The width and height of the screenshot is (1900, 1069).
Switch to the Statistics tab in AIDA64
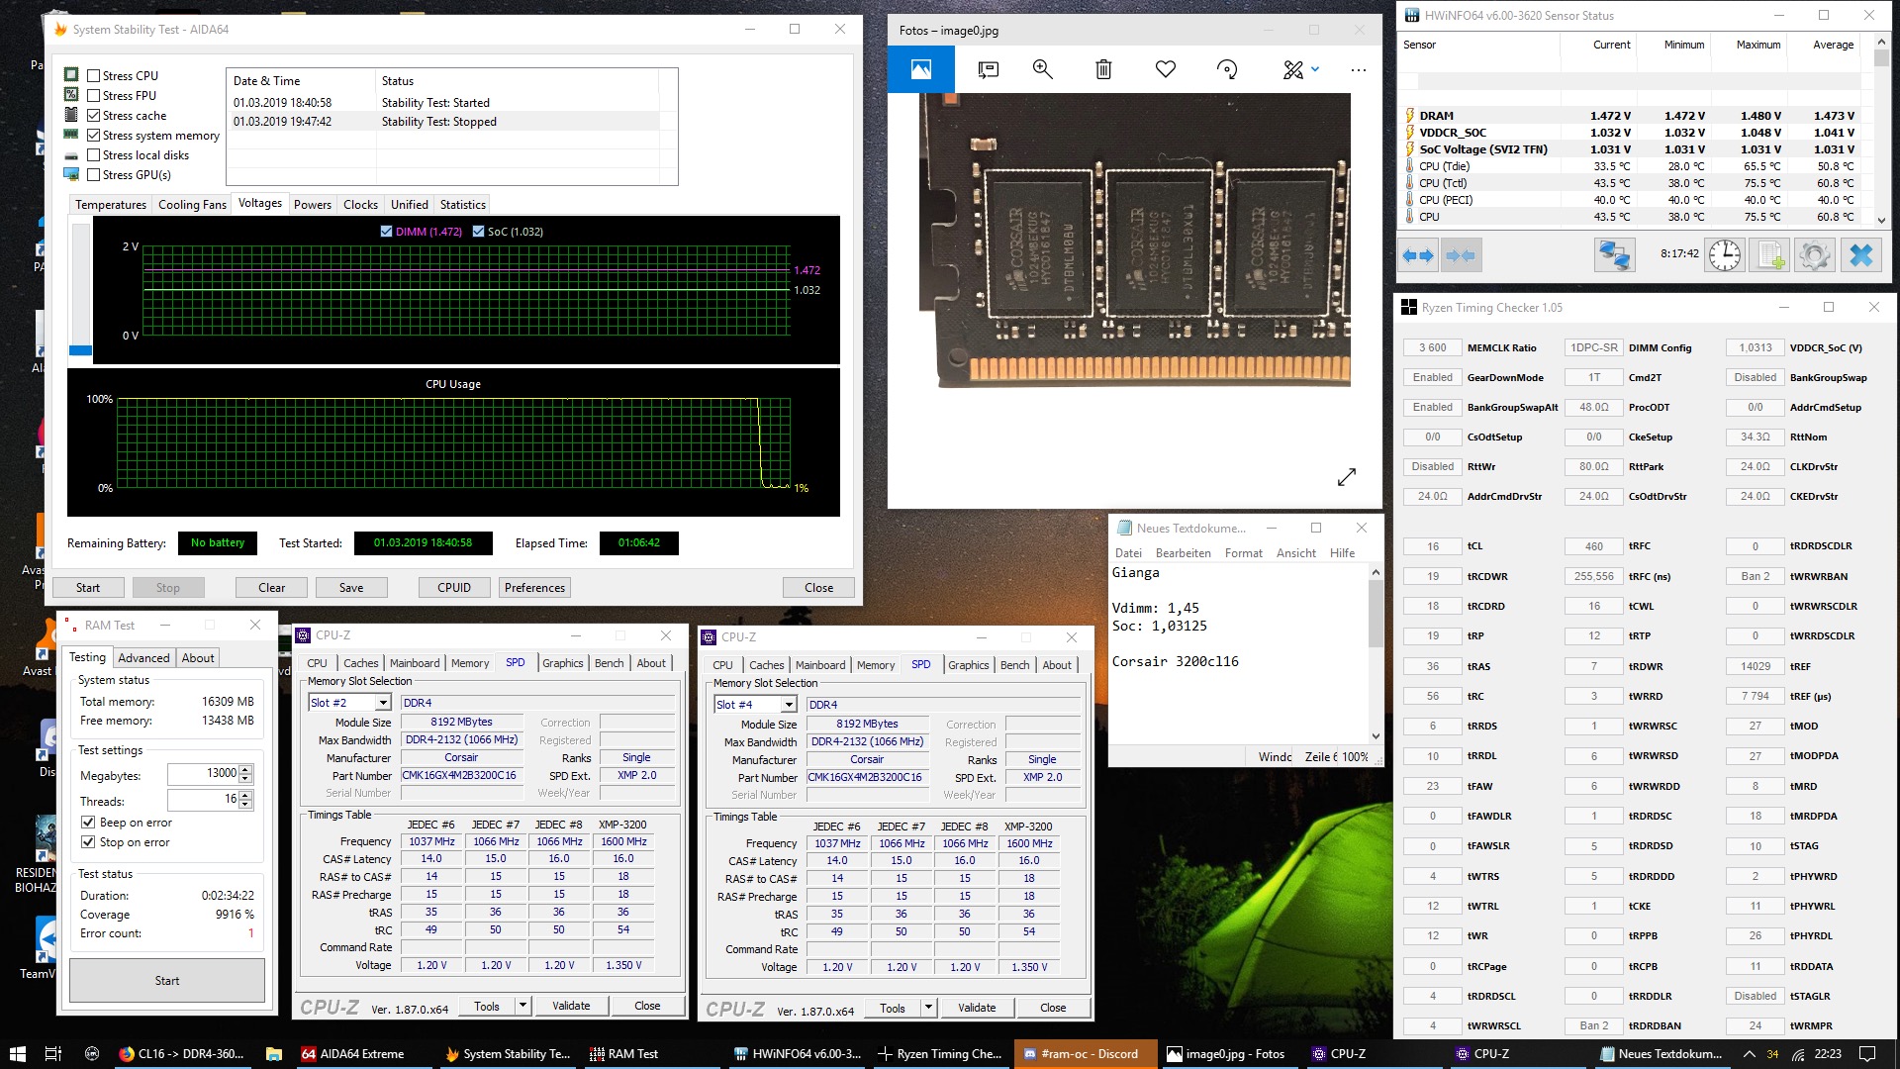coord(462,205)
